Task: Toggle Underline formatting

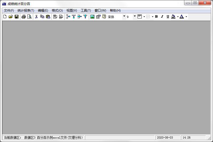Action: [168, 17]
